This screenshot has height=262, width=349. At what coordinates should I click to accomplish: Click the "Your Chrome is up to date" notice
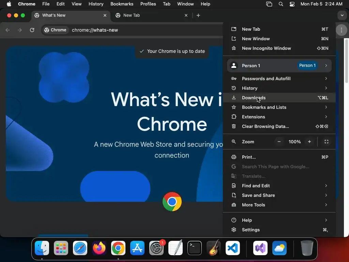tap(172, 51)
